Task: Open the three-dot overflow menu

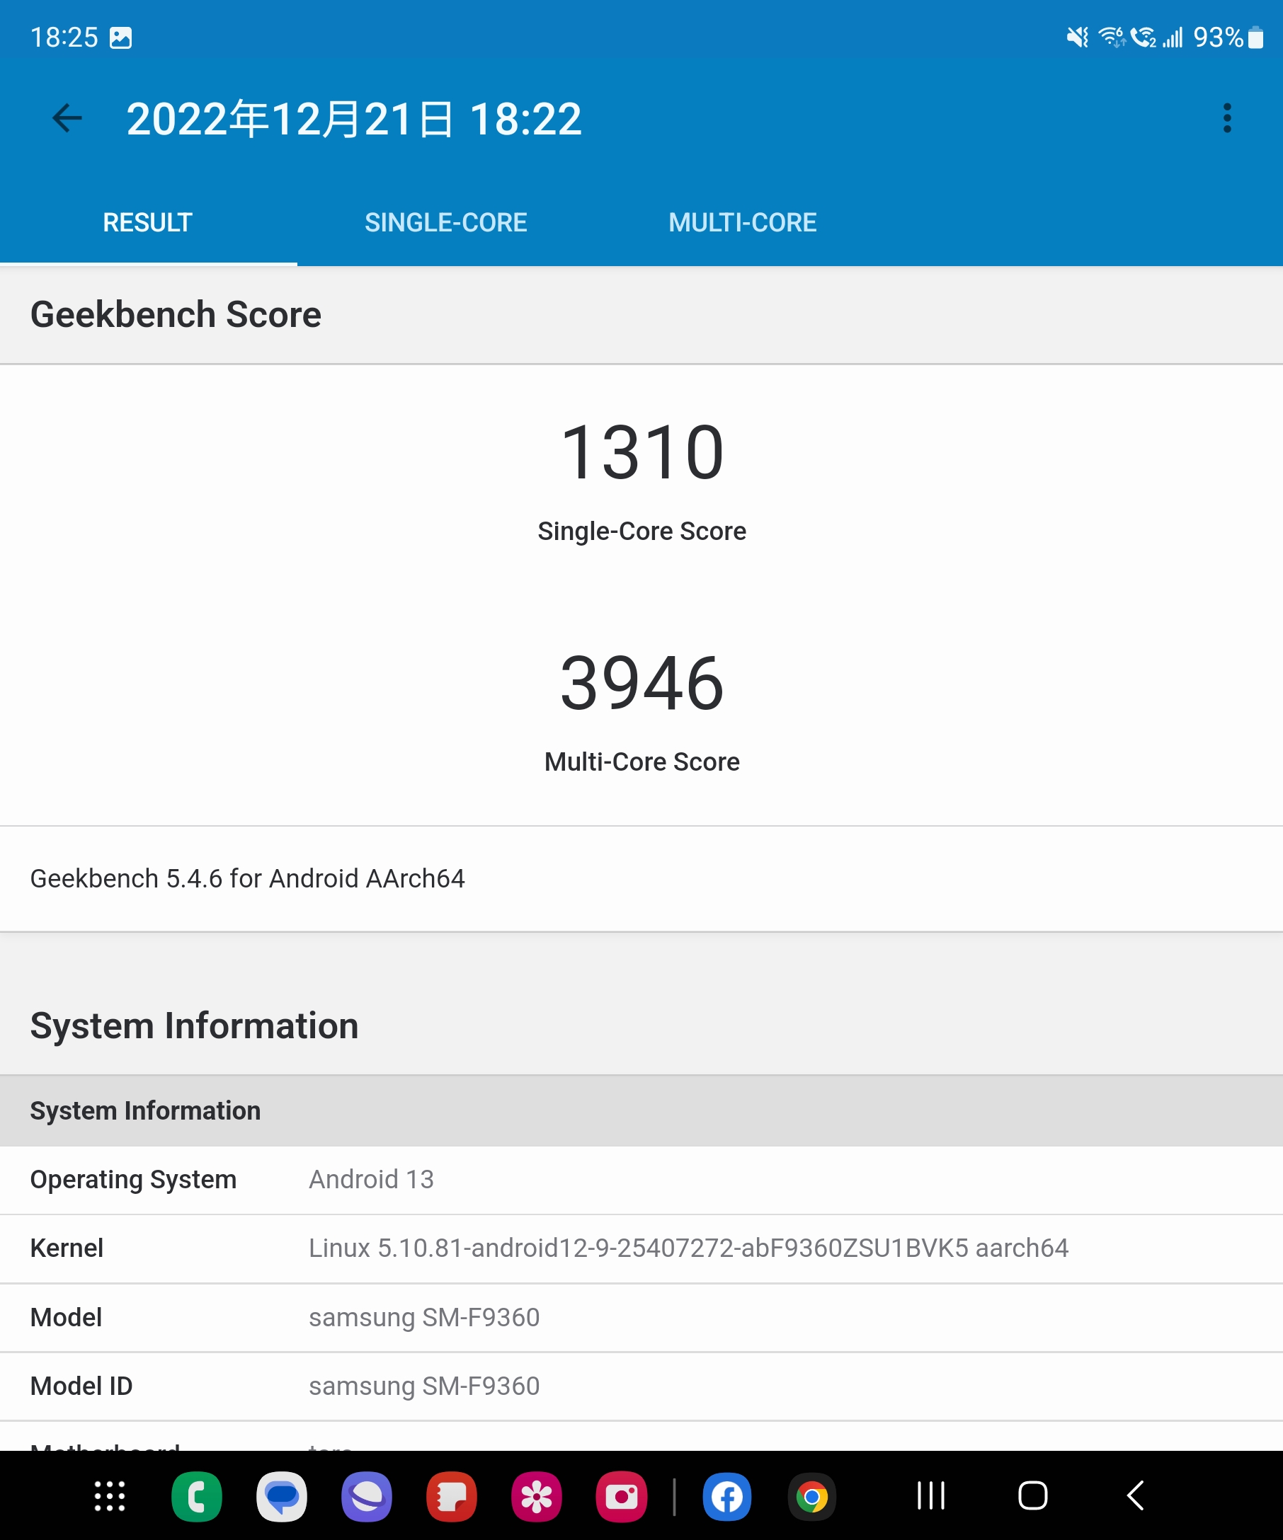Action: (x=1226, y=118)
